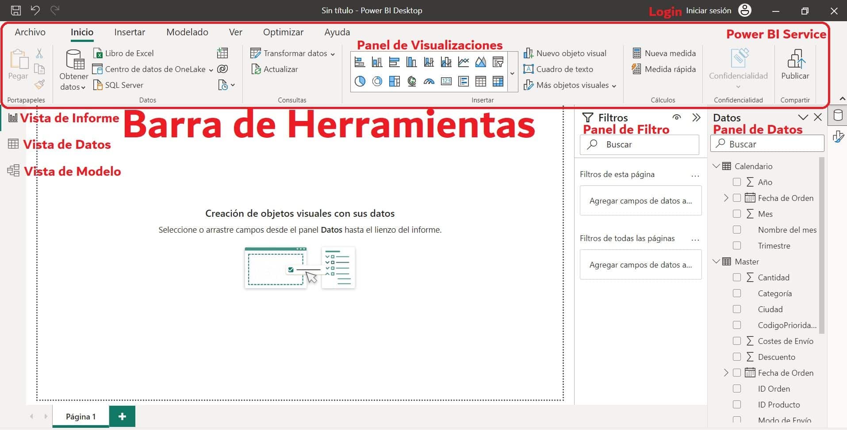Image resolution: width=847 pixels, height=430 pixels.
Task: Insert an area chart visual
Action: pyautogui.click(x=481, y=62)
